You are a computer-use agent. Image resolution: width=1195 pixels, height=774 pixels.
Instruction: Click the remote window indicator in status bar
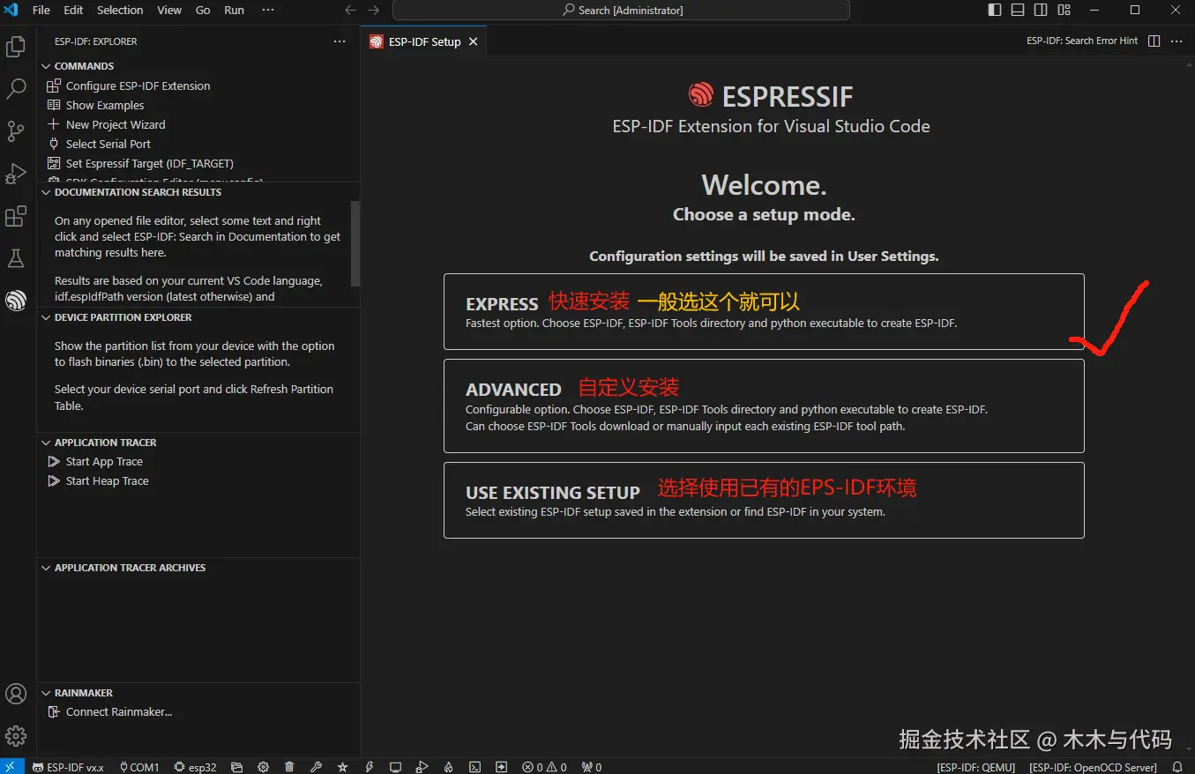(12, 767)
